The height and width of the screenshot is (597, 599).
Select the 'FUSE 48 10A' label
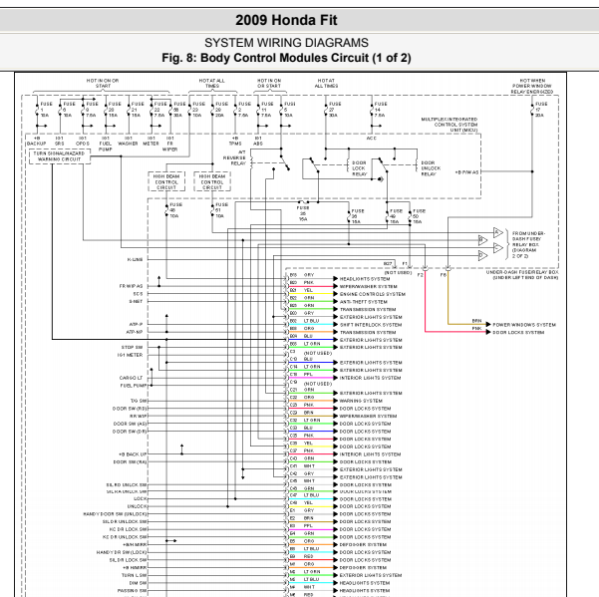(175, 210)
